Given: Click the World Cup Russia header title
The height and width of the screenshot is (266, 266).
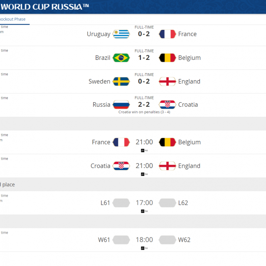Looking at the screenshot, I should tap(45, 6).
